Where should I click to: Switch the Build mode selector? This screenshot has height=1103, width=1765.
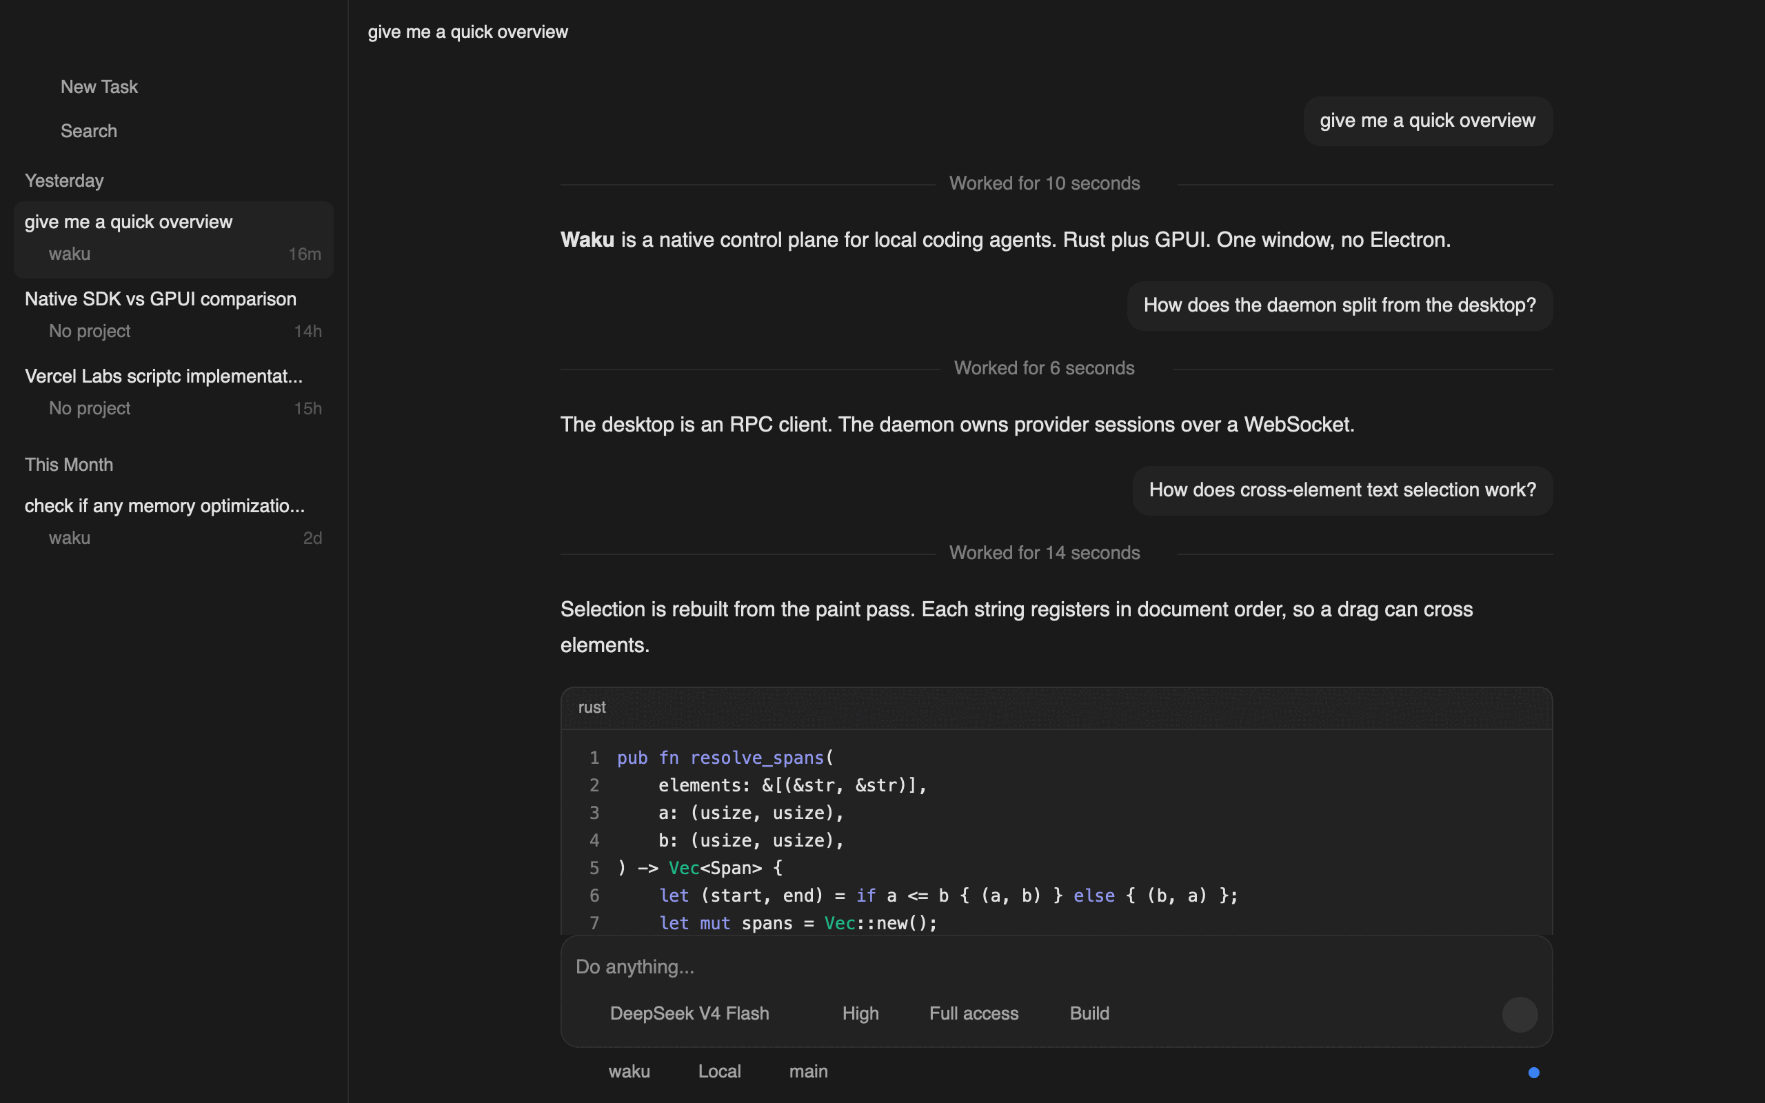pos(1089,1013)
